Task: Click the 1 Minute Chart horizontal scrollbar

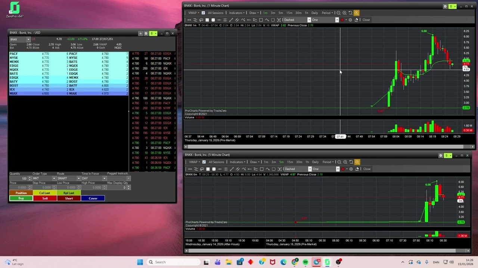Action: coord(329,147)
